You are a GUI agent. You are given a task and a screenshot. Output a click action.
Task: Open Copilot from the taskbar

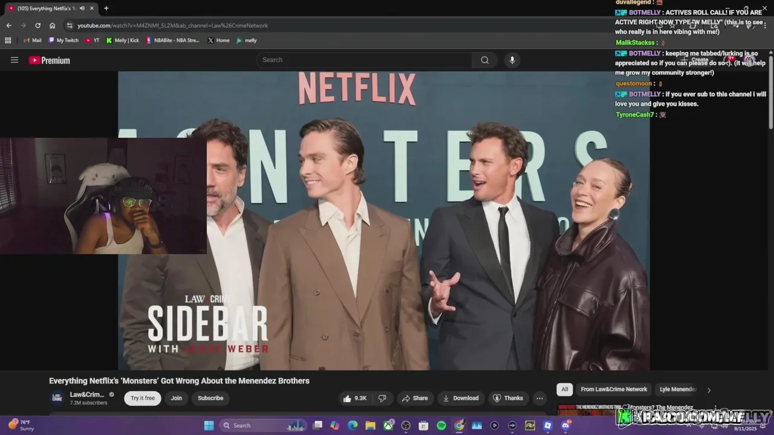(335, 425)
